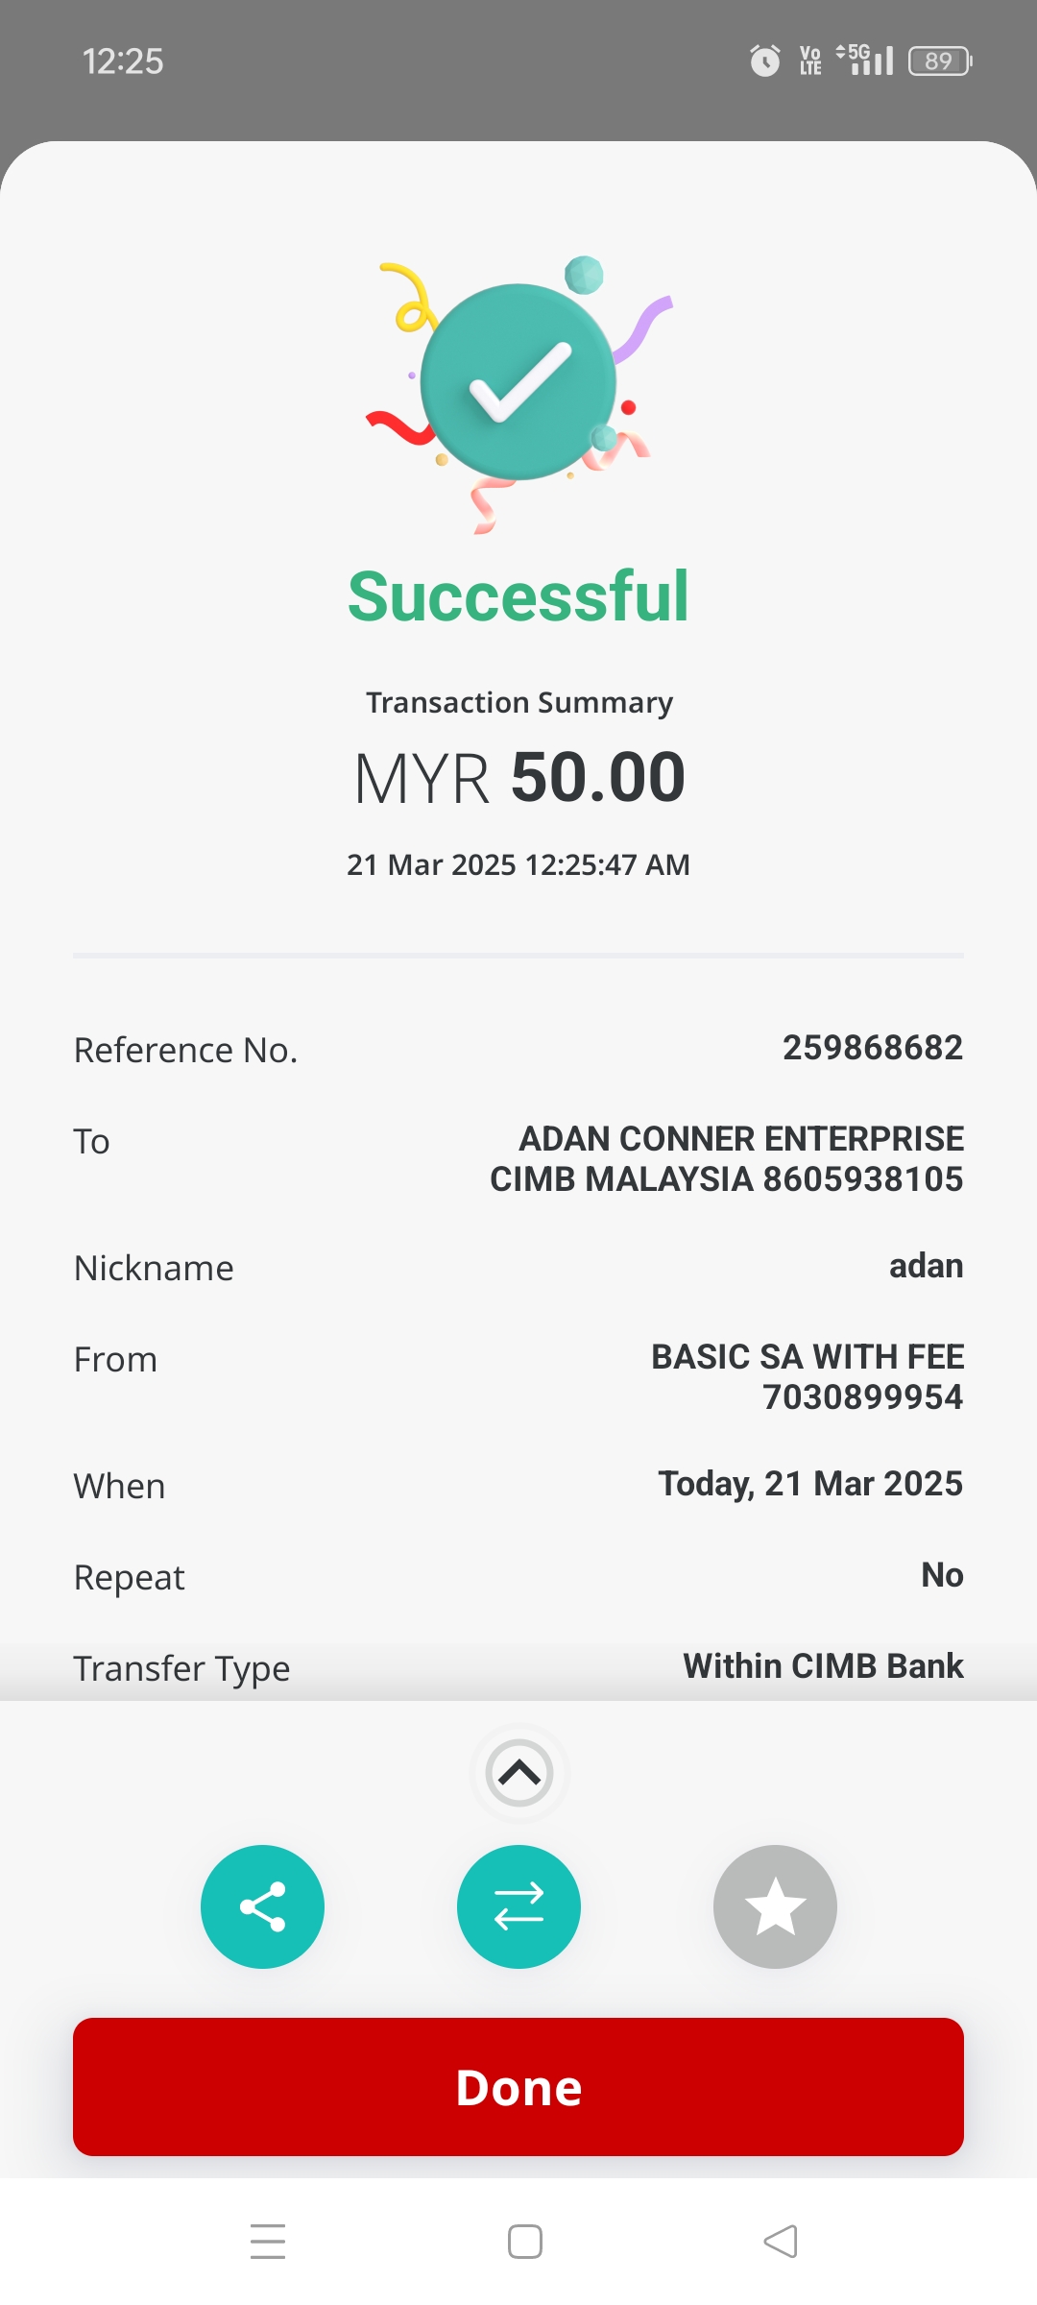The width and height of the screenshot is (1037, 2305).
Task: Tap the When date Today, 21 Mar 2025
Action: (x=809, y=1484)
